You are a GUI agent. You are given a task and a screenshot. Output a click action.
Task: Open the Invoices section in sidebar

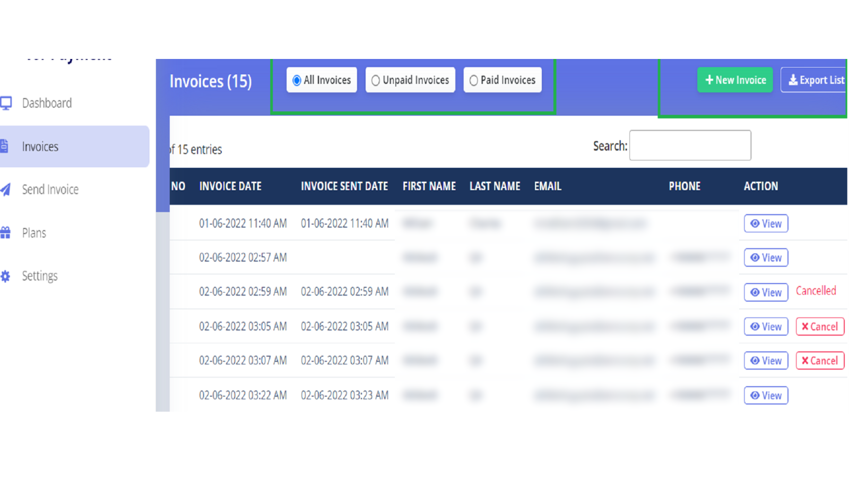click(x=40, y=146)
